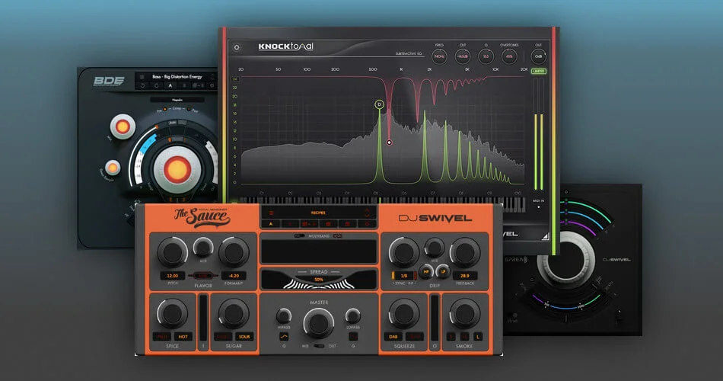
Task: Click the BDE Mix knob
Action: point(123,126)
